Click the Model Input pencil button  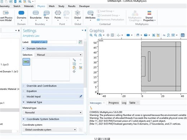tap(81, 97)
